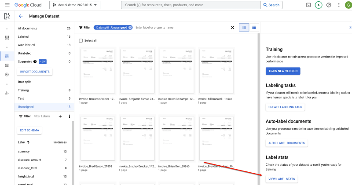Open label options three-dot menu

[70, 116]
